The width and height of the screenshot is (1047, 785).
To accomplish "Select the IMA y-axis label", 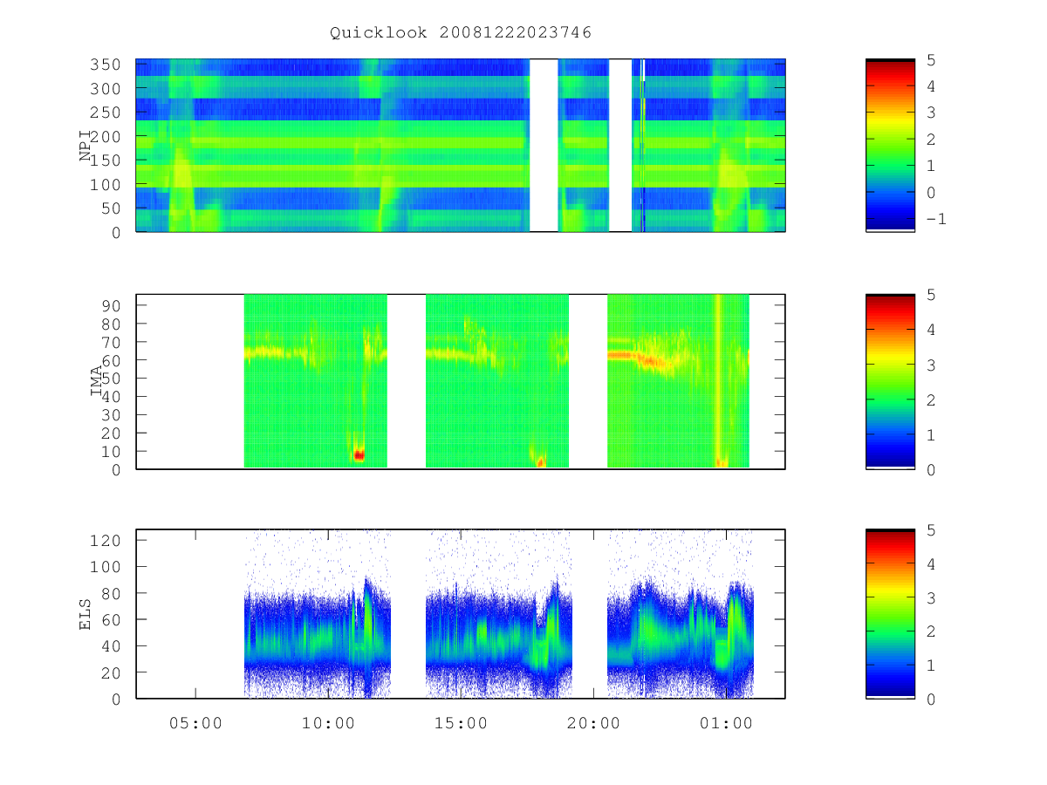I will [x=97, y=381].
